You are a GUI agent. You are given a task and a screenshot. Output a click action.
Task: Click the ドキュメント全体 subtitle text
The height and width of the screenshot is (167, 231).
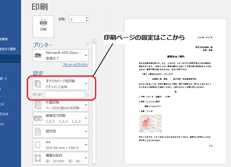(x=56, y=87)
